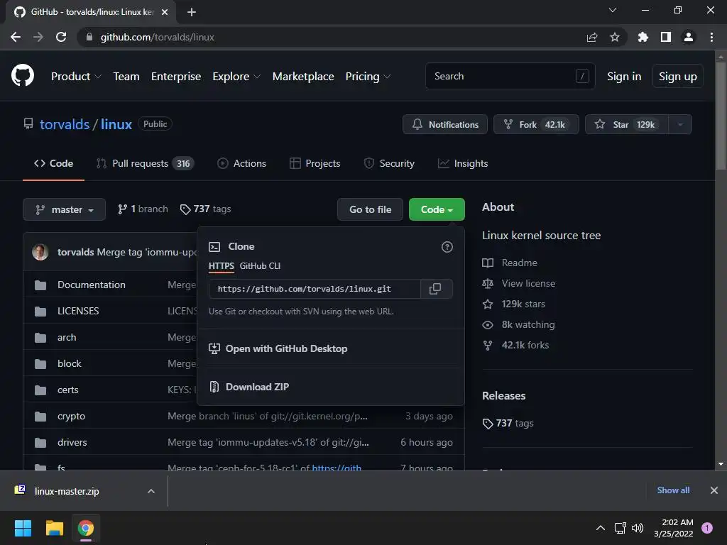Select the HTTPS clone tab
Screen dimensions: 727x545
coord(222,266)
